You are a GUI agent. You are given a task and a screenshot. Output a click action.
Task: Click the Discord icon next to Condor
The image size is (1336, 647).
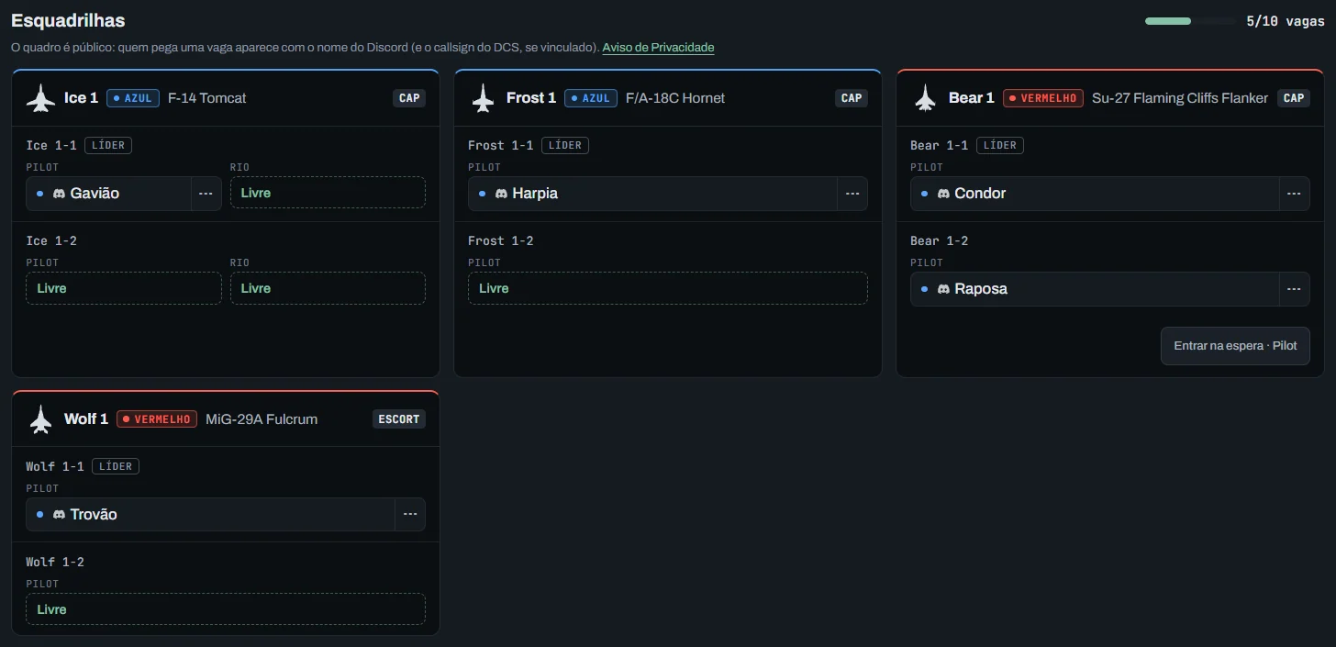pos(943,194)
